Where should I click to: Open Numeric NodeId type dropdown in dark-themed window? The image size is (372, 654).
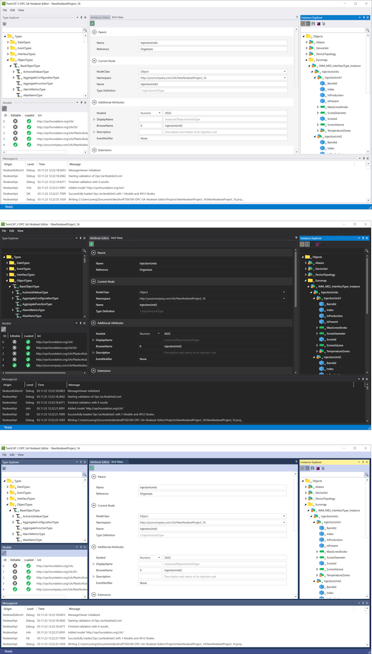[x=150, y=334]
